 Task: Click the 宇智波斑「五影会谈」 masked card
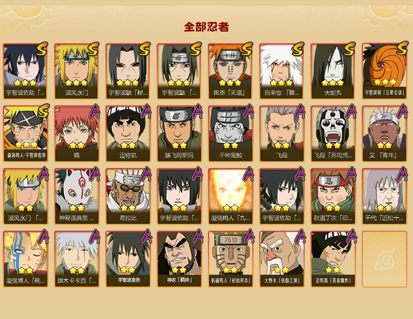tap(385, 71)
